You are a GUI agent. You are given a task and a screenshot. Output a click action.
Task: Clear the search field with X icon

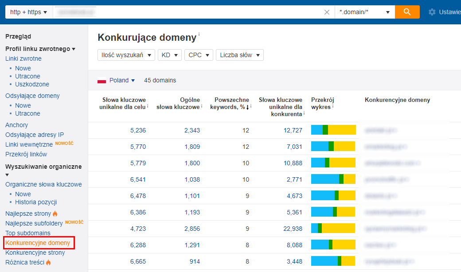click(327, 12)
